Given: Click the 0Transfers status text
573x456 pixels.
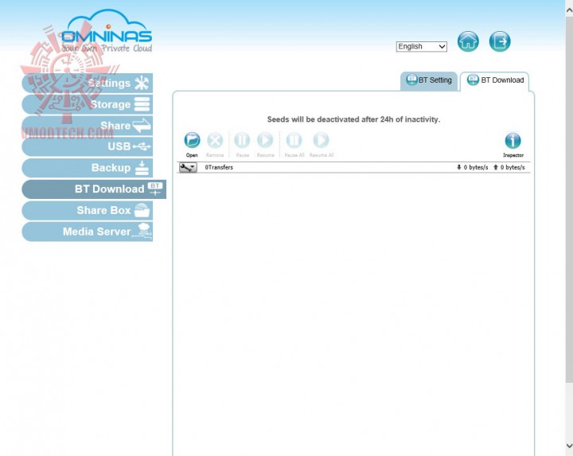Looking at the screenshot, I should pos(219,167).
